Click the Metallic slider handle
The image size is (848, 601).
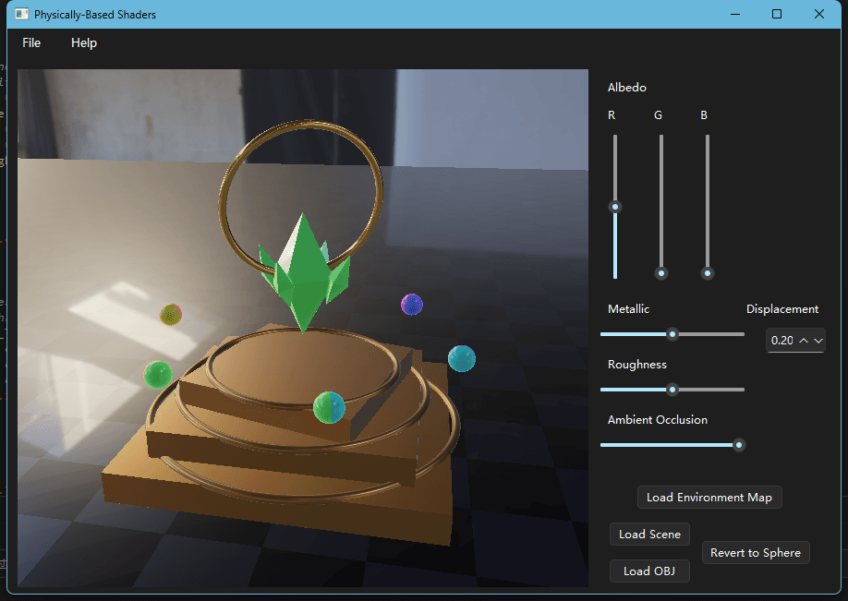[672, 334]
